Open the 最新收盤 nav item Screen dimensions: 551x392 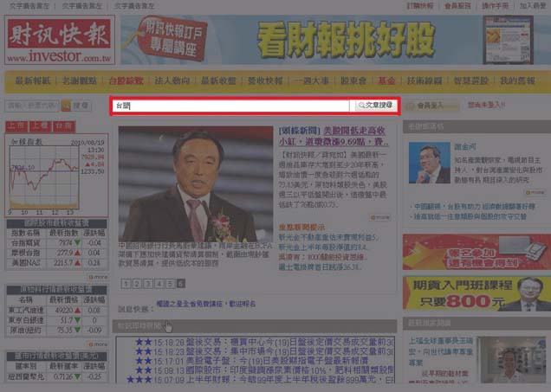pyautogui.click(x=218, y=80)
